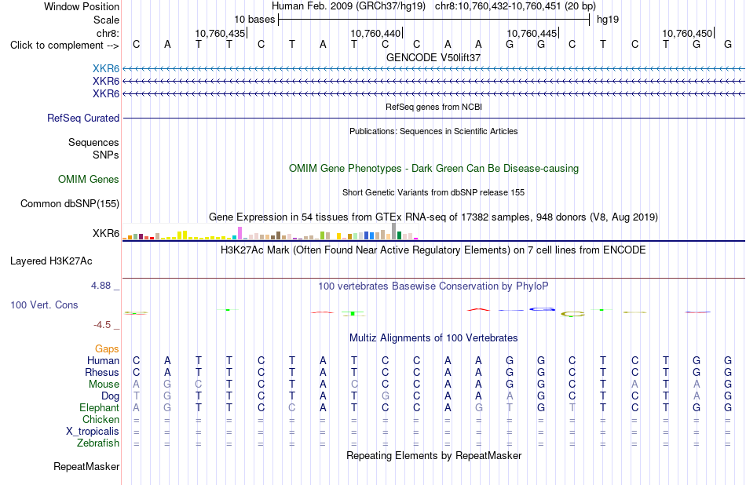Click the chr8:10,760,432-10,760,451 (20 bp) position text
The image size is (746, 485).
click(x=515, y=6)
